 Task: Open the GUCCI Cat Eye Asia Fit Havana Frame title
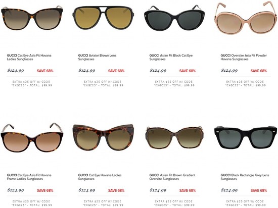pos(29,177)
